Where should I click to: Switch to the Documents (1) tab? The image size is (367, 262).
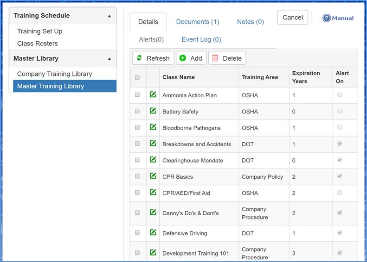click(198, 22)
